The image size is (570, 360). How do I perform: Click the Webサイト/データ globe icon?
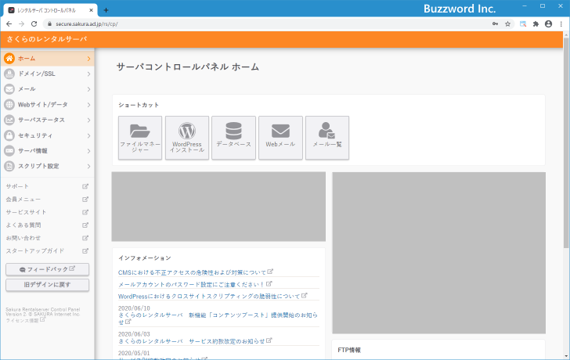(9, 105)
